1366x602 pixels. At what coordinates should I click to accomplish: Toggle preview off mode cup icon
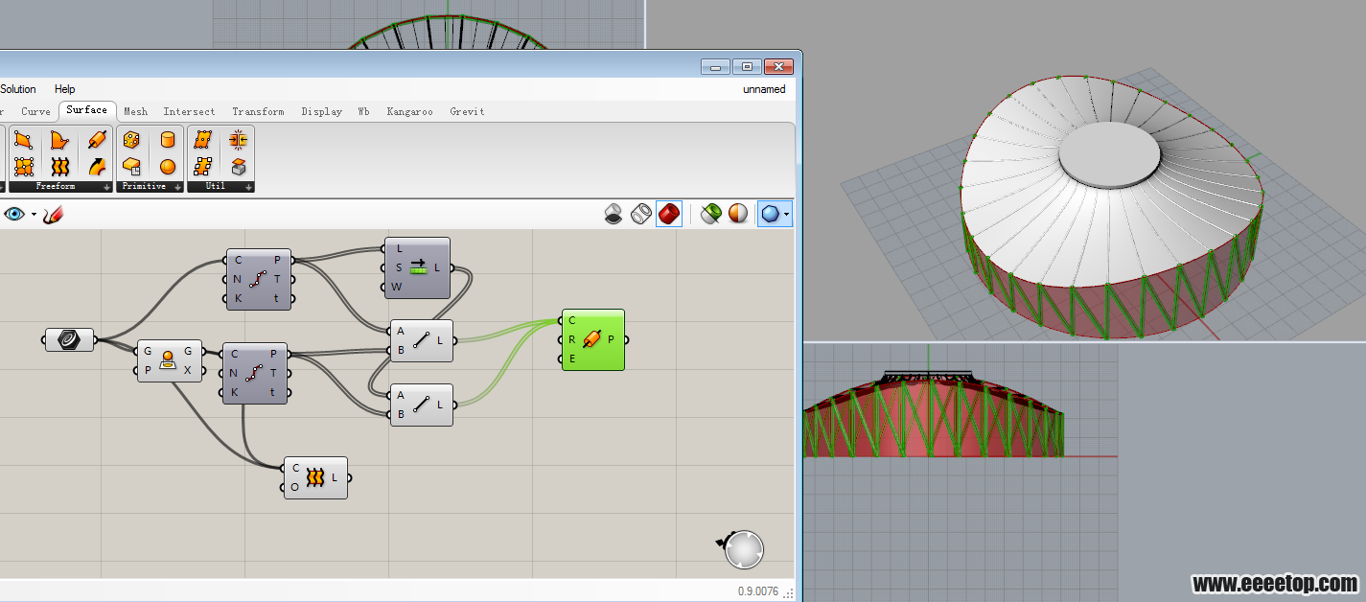pos(614,213)
